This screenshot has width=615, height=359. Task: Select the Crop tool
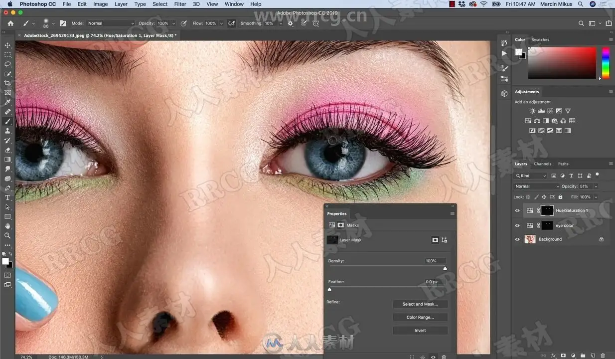tap(7, 83)
